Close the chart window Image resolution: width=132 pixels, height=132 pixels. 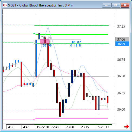click(125, 5)
